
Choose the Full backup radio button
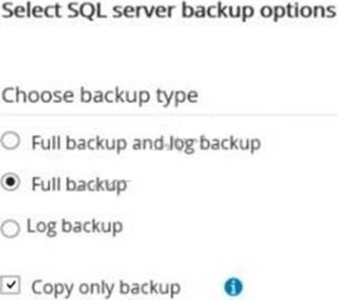click(x=10, y=182)
